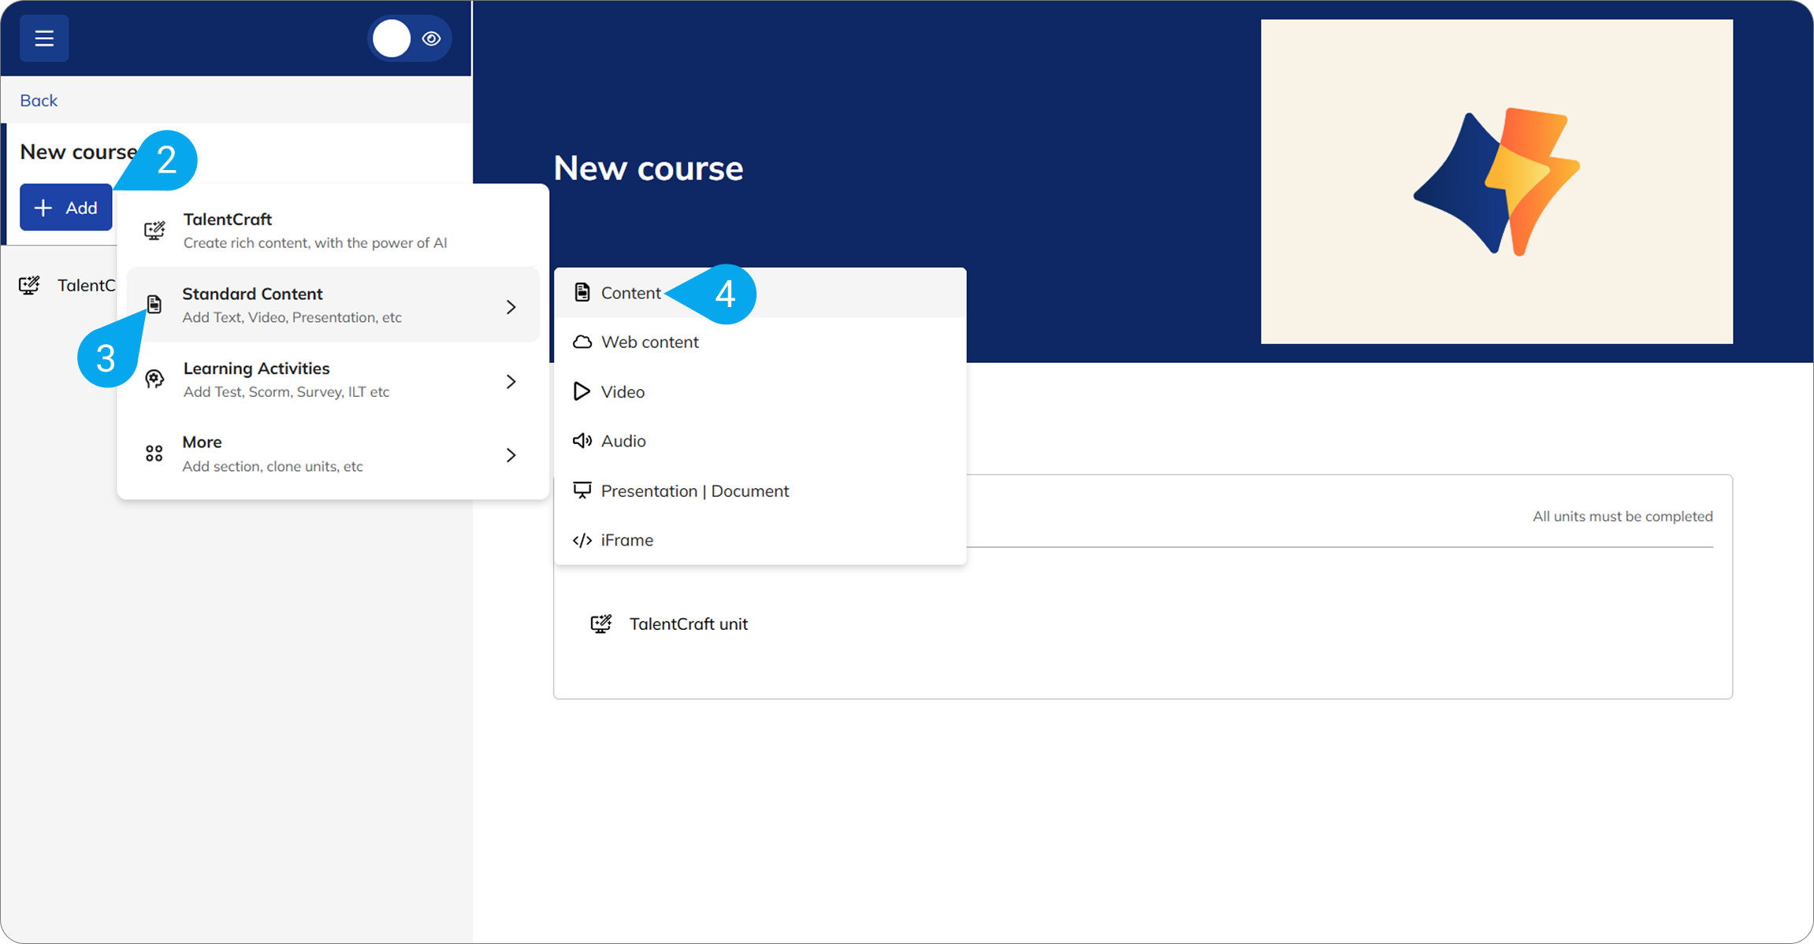Open TalentCraft unit in course list
The height and width of the screenshot is (944, 1814).
coord(689,624)
